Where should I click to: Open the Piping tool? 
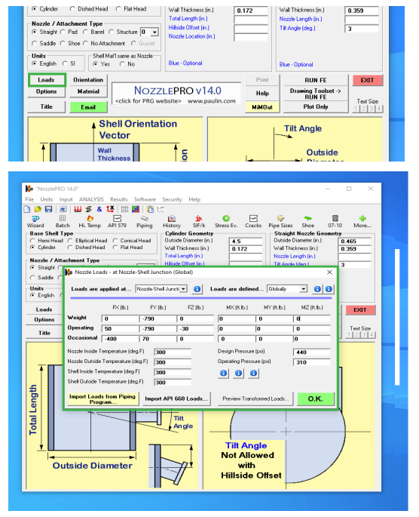click(x=144, y=222)
